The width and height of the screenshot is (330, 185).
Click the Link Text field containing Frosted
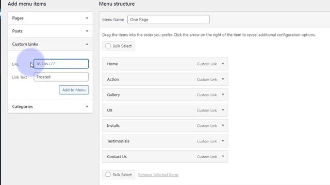pos(61,77)
